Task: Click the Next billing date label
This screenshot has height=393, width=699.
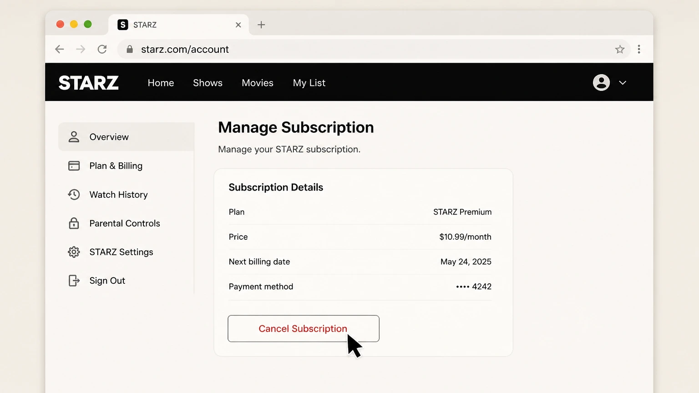Action: 259,262
